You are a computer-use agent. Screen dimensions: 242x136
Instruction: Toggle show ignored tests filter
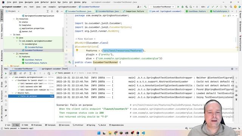point(15,73)
